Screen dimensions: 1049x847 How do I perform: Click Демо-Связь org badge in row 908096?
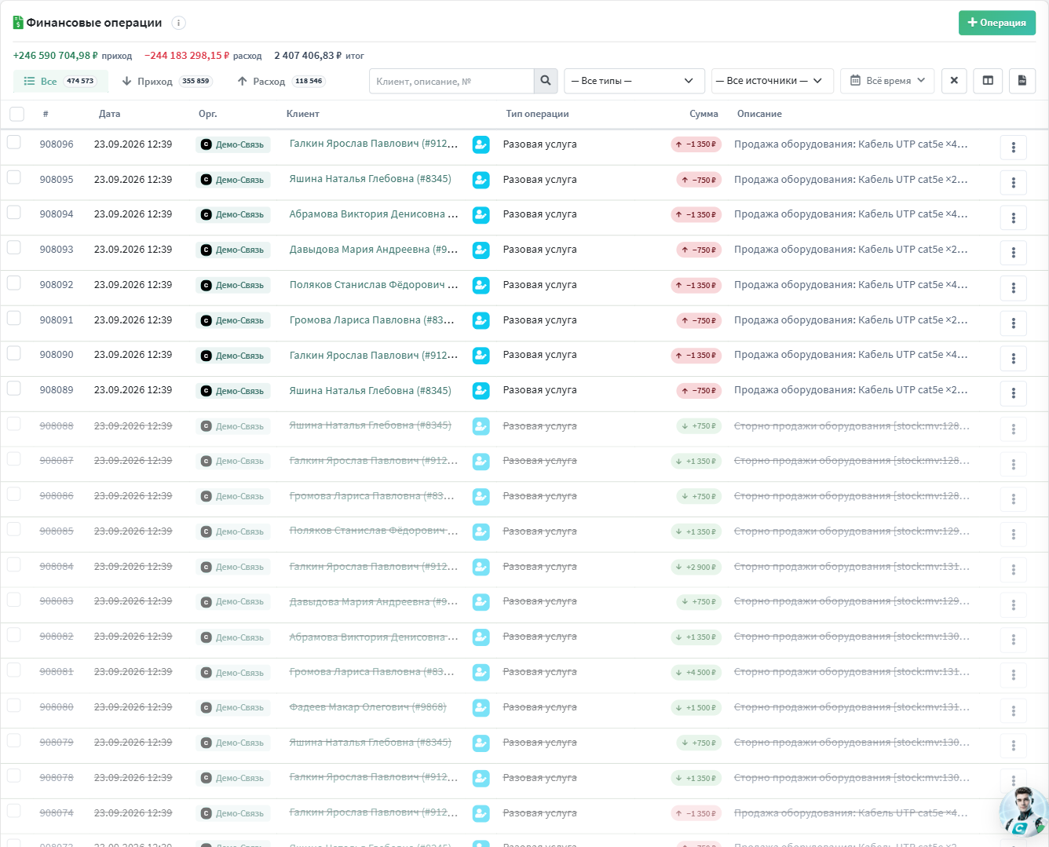click(233, 144)
